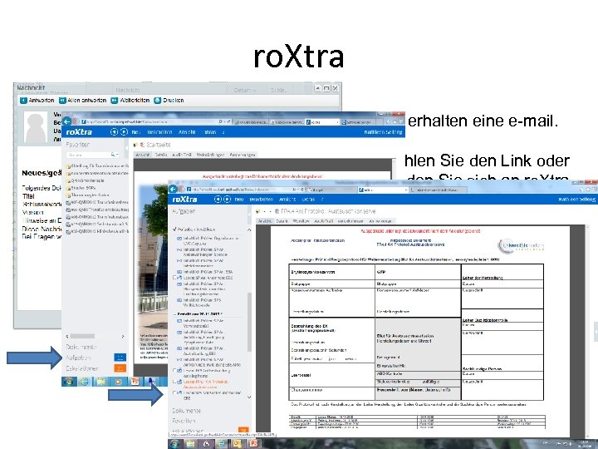Click the orange Eskalationen count badge
Image resolution: width=598 pixels, height=449 pixels.
(120, 368)
